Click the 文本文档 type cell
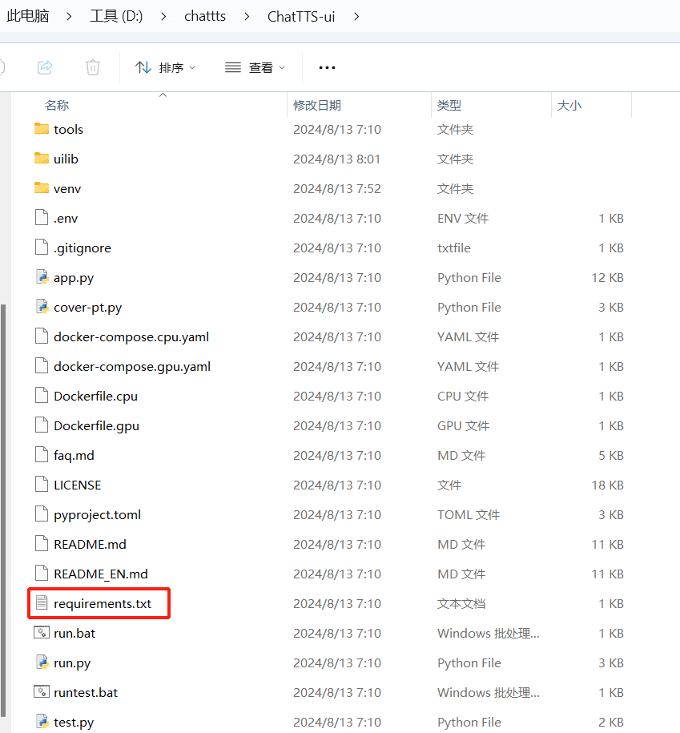680x733 pixels. [461, 603]
